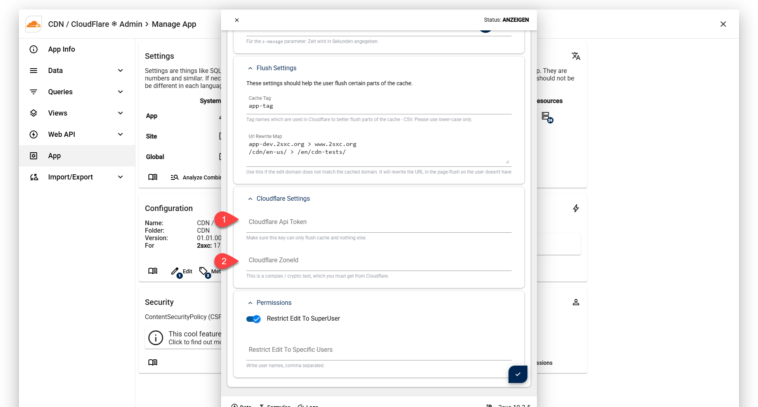
Task: Close the edit dialog with X
Action: click(x=237, y=20)
